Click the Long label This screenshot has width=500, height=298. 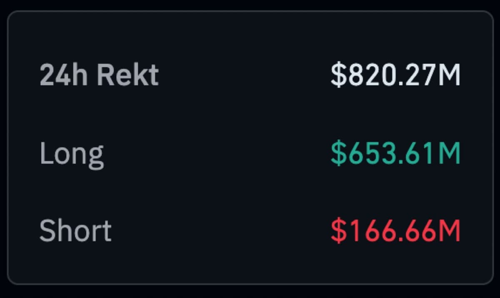pyautogui.click(x=71, y=154)
